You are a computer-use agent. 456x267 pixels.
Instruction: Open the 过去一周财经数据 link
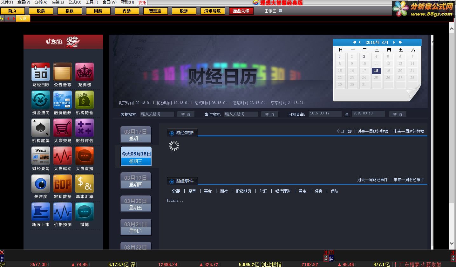pos(372,131)
